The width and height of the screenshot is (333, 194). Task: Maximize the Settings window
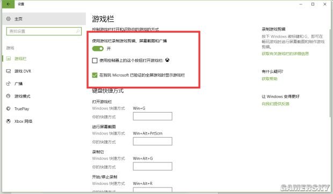[313, 4]
